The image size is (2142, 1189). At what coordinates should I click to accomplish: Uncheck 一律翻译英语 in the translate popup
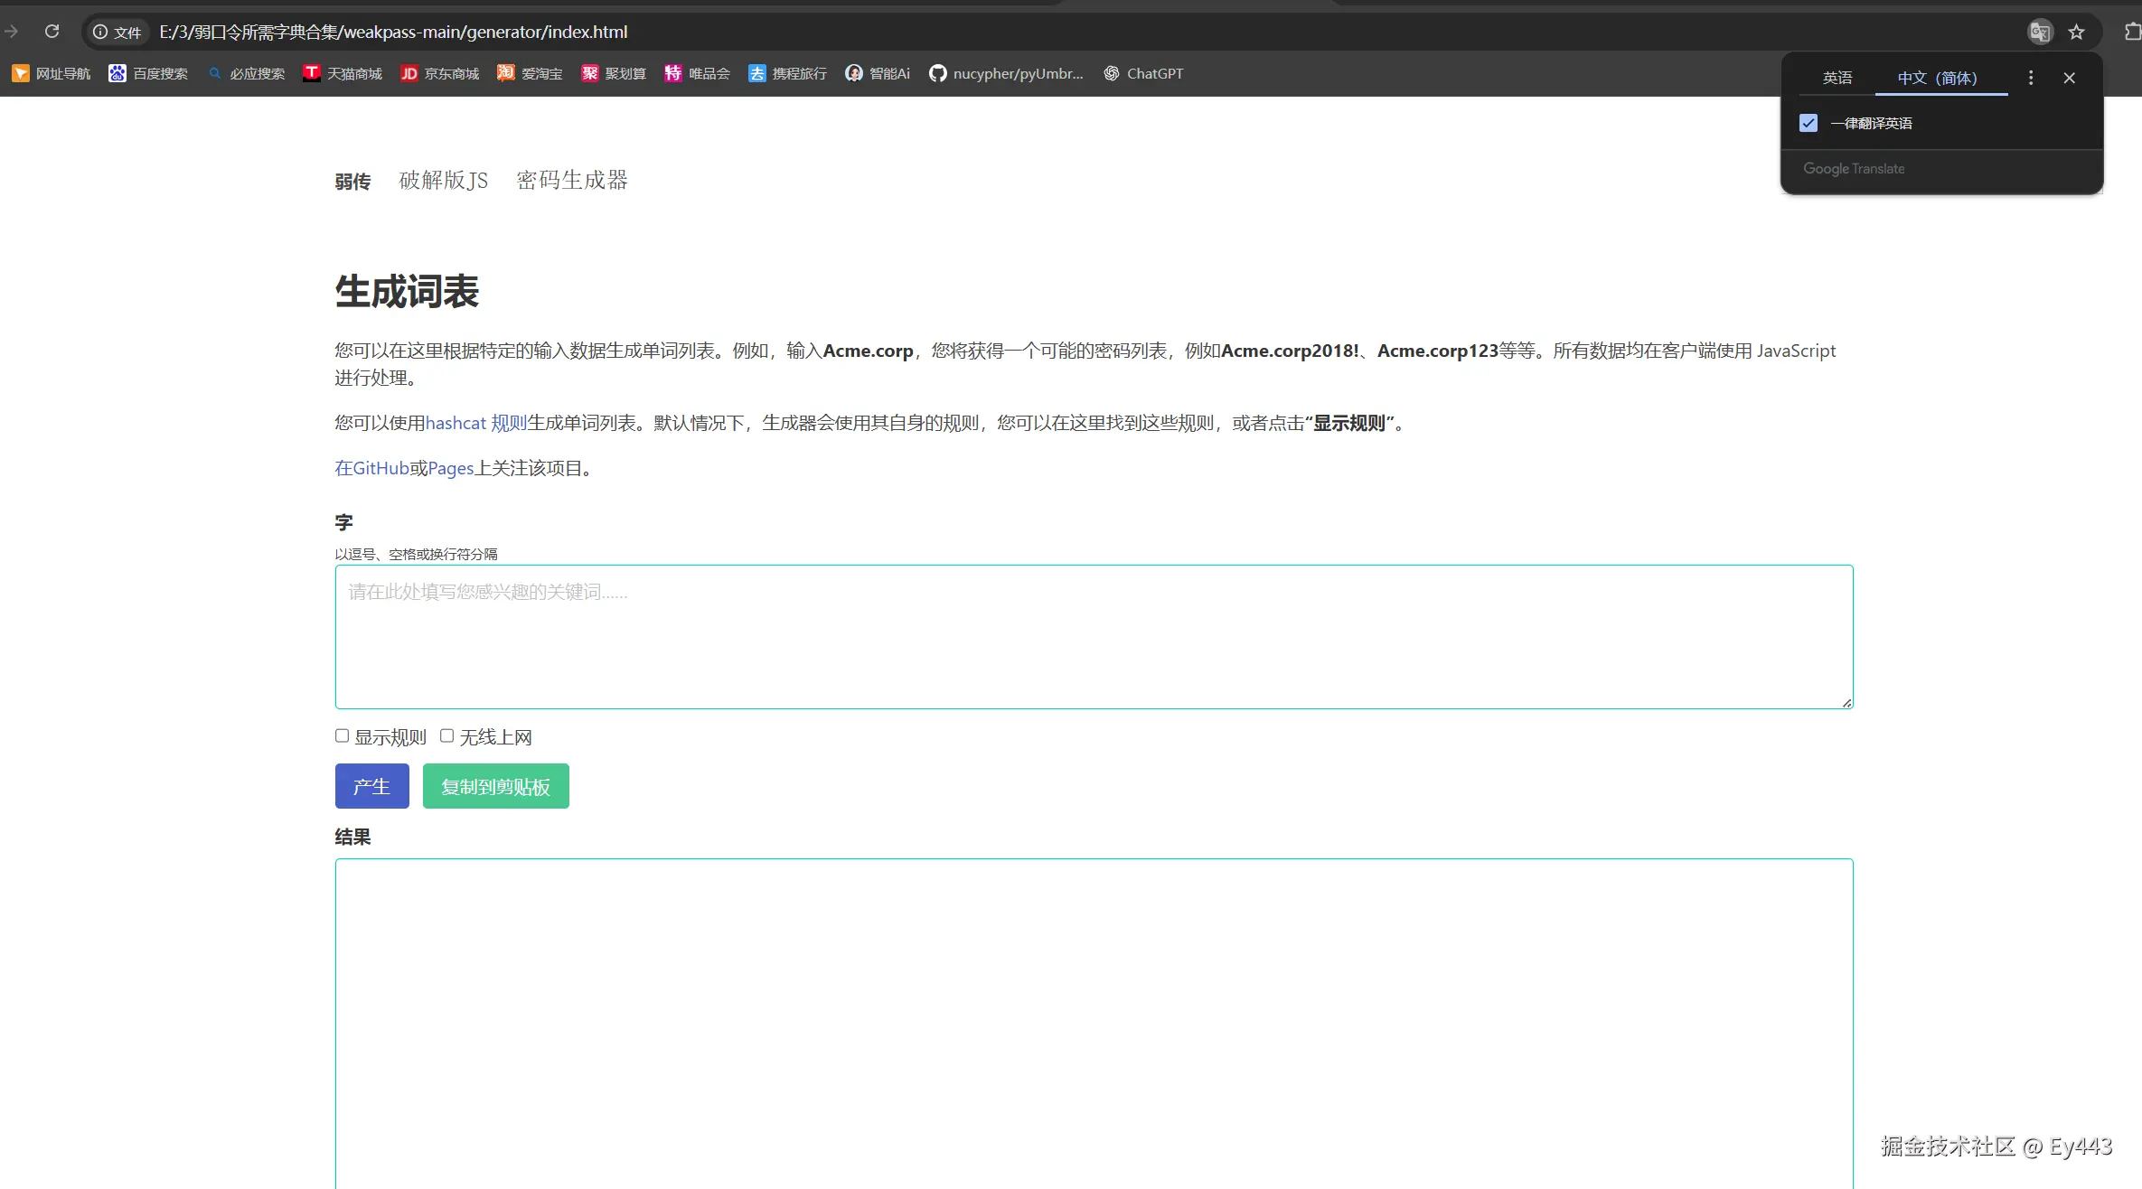tap(1808, 123)
